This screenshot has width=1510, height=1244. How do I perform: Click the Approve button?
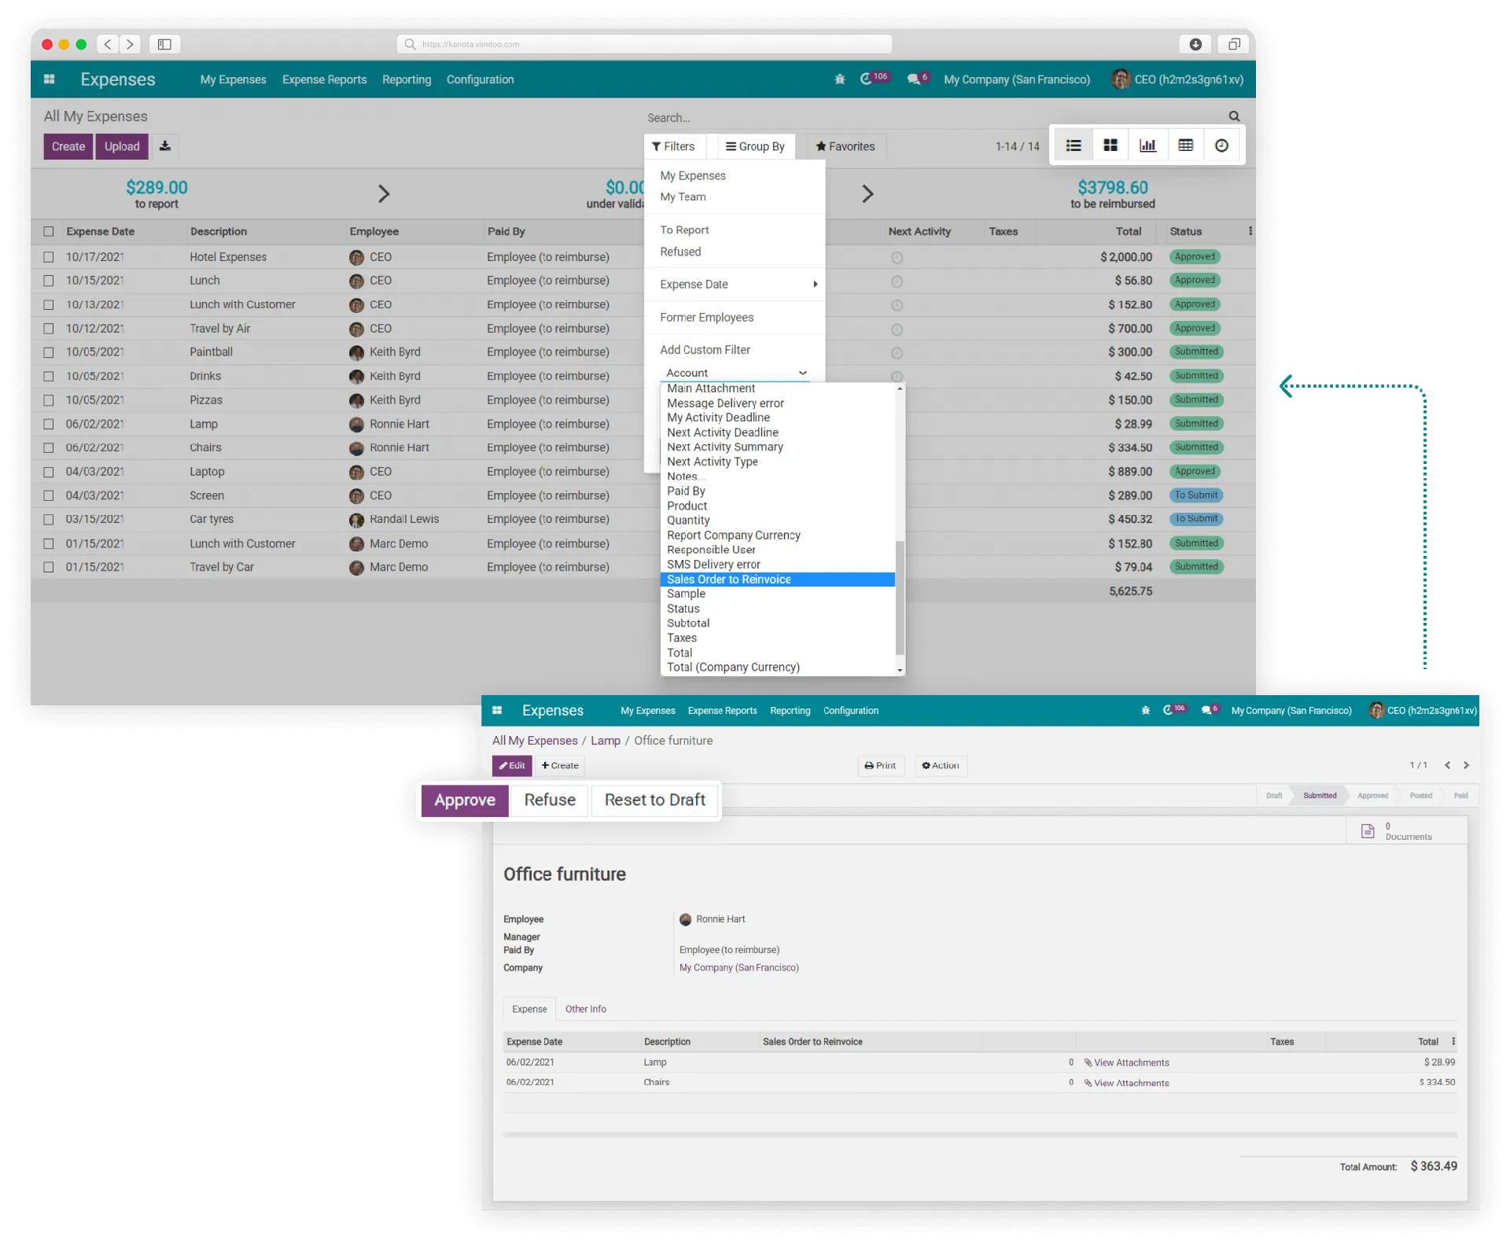tap(465, 800)
